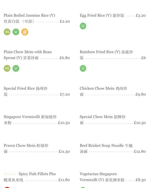The width and height of the screenshot is (150, 188).
Task: Select Special Chow Mein
Action: pos(113,120)
